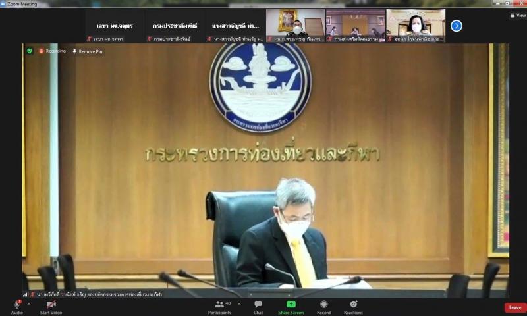Minimize the Zoom Meeting window

point(498,3)
